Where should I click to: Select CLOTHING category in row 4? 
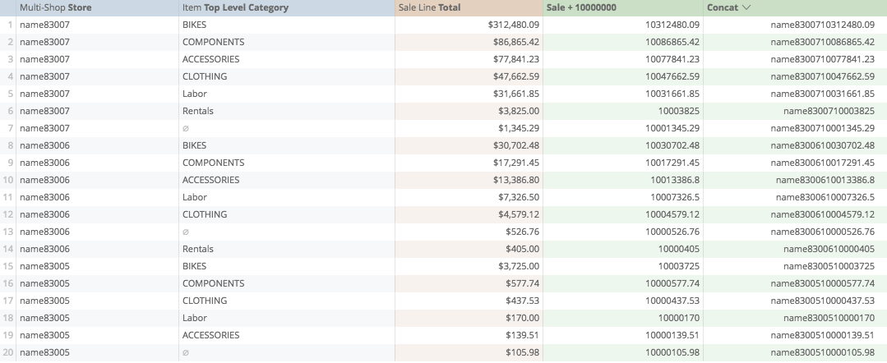(x=287, y=76)
